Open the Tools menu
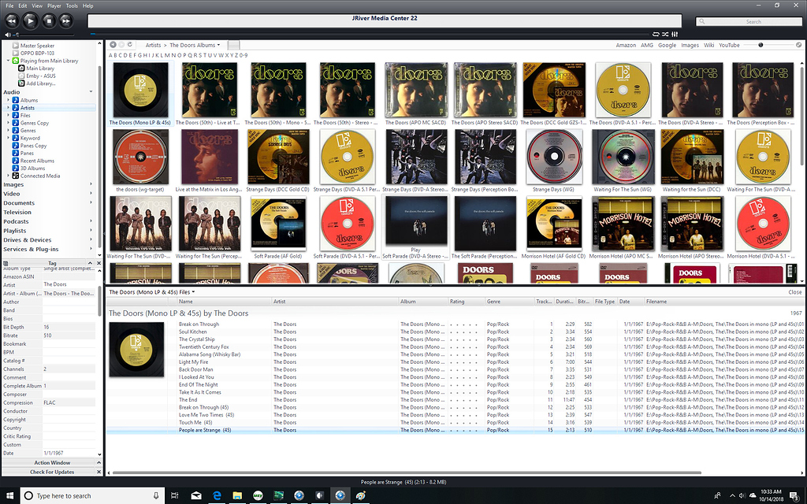 tap(72, 4)
